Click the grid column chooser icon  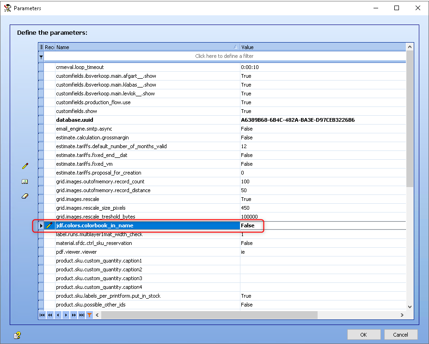click(x=41, y=47)
